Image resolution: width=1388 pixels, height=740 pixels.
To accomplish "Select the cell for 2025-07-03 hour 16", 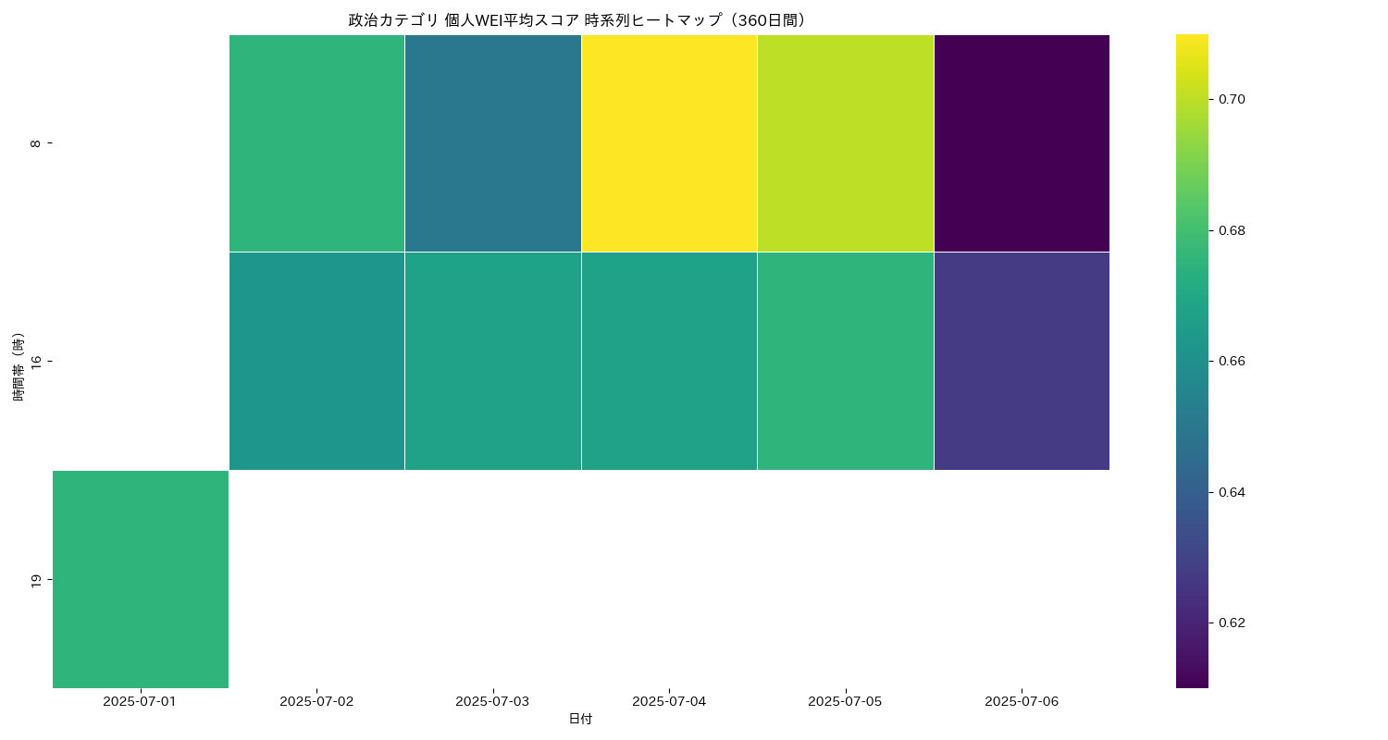I will pyautogui.click(x=493, y=361).
